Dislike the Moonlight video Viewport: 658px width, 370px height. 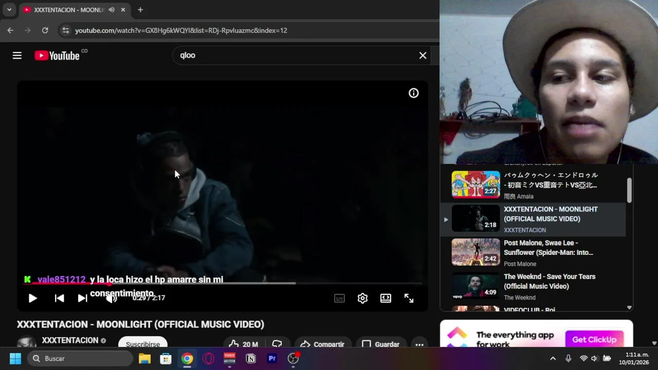[277, 344]
